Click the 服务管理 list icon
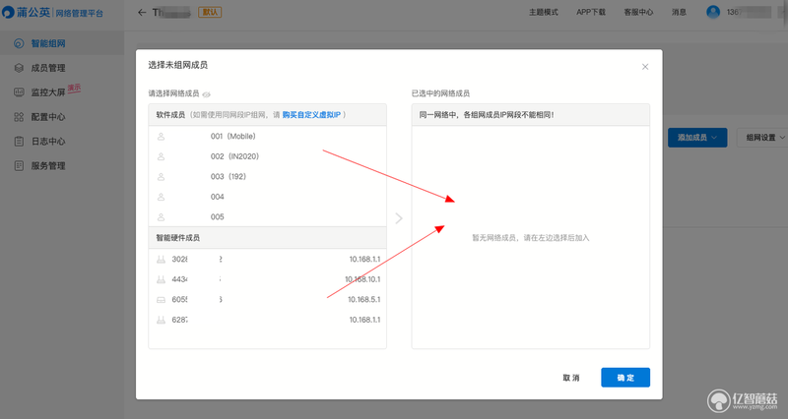Screen dimensions: 788x419 click(x=19, y=166)
